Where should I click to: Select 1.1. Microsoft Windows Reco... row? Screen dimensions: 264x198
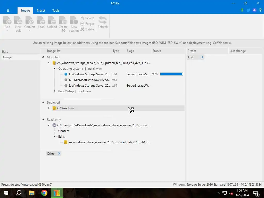89,80
